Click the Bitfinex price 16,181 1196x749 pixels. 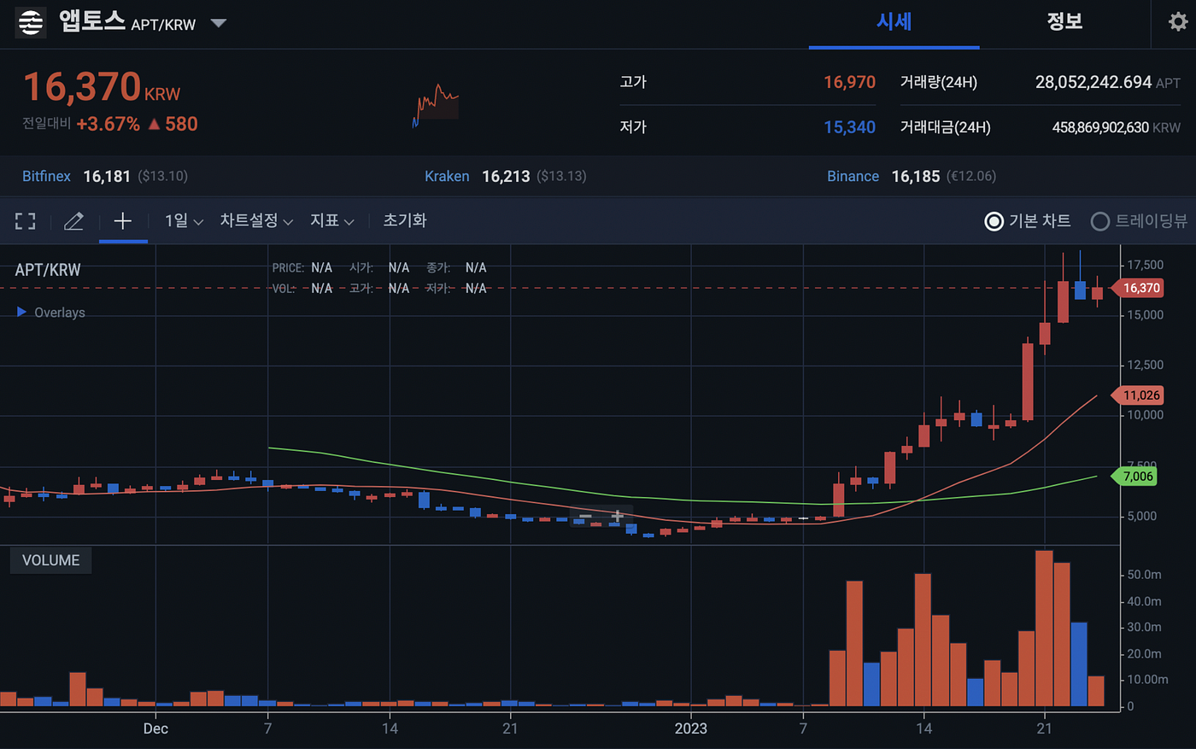point(107,176)
